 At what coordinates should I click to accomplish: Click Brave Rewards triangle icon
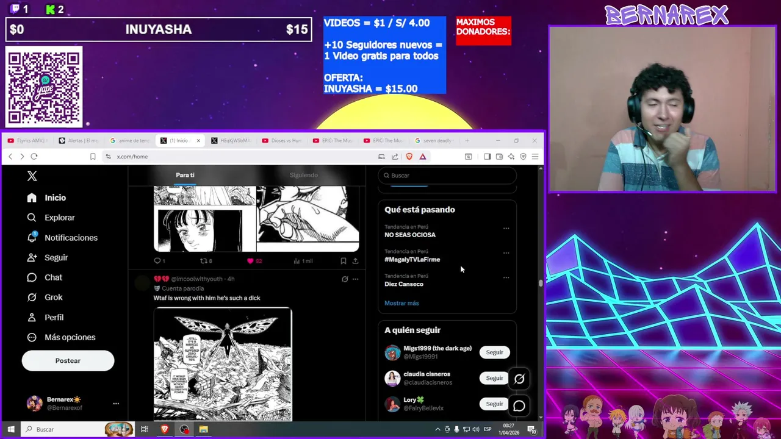point(422,157)
